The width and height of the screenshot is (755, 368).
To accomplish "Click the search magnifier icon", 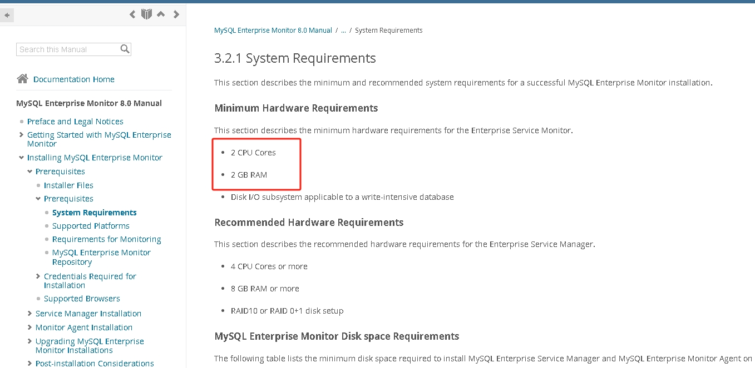I will (125, 49).
